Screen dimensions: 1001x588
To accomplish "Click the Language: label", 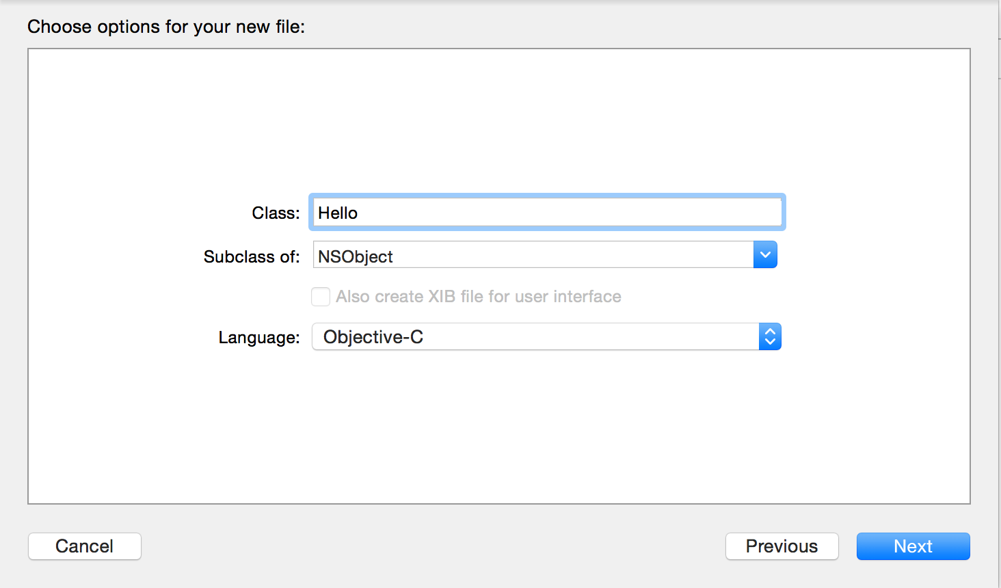I will point(259,338).
